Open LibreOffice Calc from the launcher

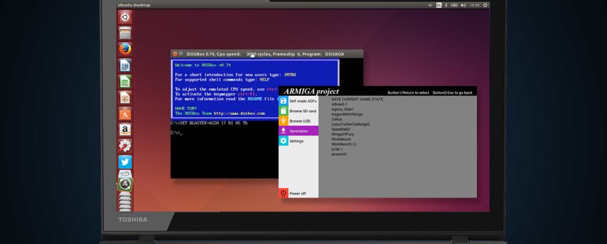[125, 82]
